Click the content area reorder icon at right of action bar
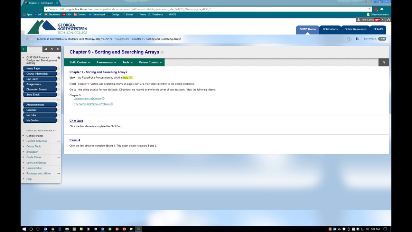Image resolution: width=412 pixels, height=232 pixels. [384, 62]
